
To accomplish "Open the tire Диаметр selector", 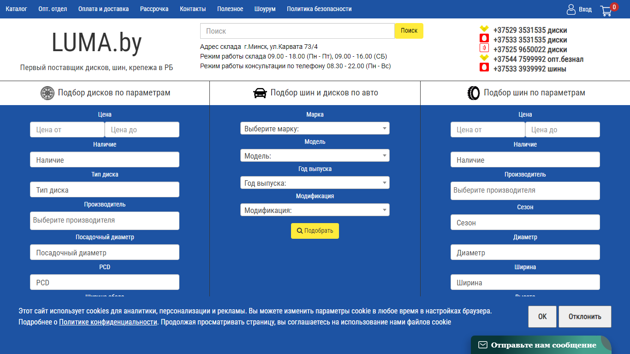I will 525,253.
